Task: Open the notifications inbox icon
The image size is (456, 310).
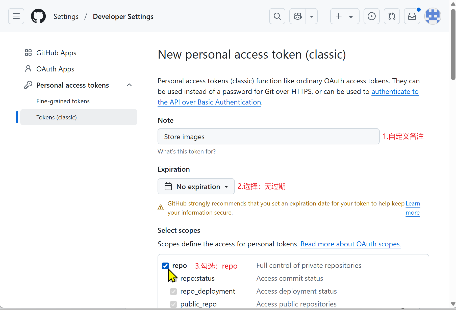Action: tap(412, 16)
